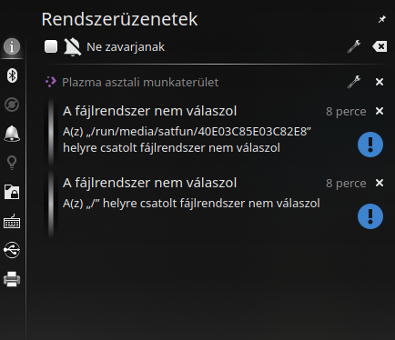Open Plazma asztali munkaterület notification settings wrench
This screenshot has height=340, width=395.
(354, 82)
